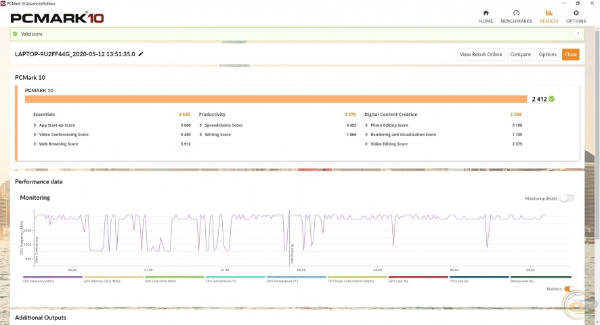This screenshot has width=600, height=325.
Task: Toggle the Markers switch off
Action: pos(569,289)
